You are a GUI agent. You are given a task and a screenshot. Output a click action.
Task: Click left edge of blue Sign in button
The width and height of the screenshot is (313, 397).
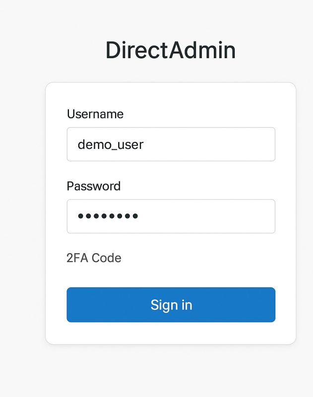(x=72, y=305)
